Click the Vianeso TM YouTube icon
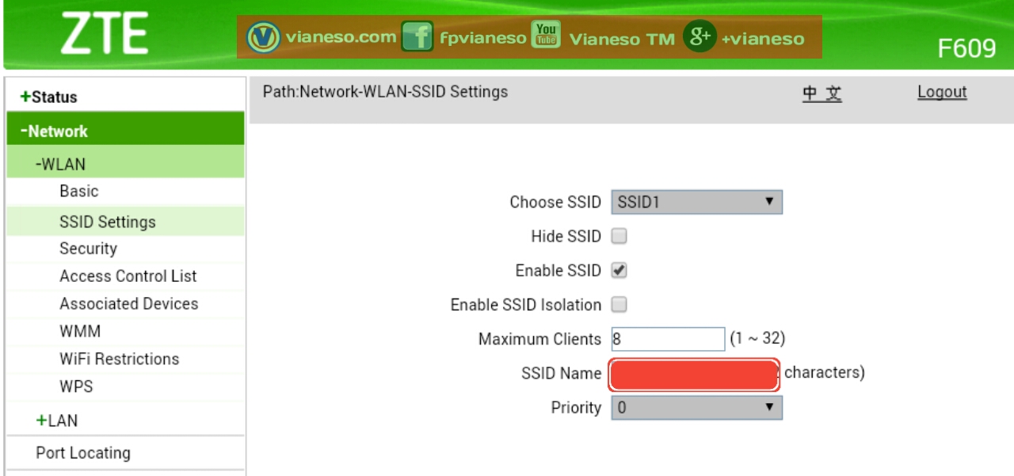Image resolution: width=1014 pixels, height=476 pixels. (544, 36)
